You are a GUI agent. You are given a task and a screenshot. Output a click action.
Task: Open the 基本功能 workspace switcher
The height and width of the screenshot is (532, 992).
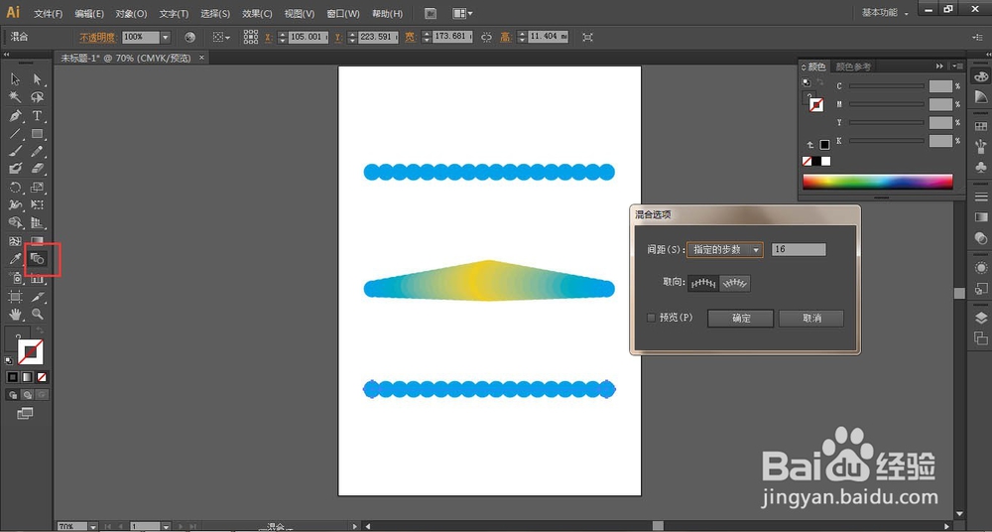[885, 13]
